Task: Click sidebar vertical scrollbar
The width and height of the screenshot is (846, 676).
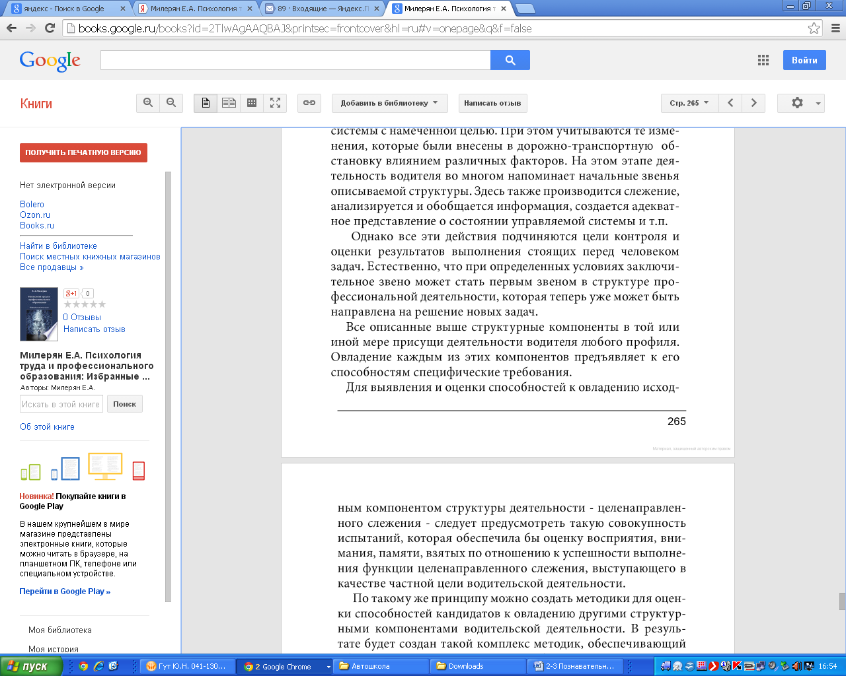Action: [x=168, y=386]
